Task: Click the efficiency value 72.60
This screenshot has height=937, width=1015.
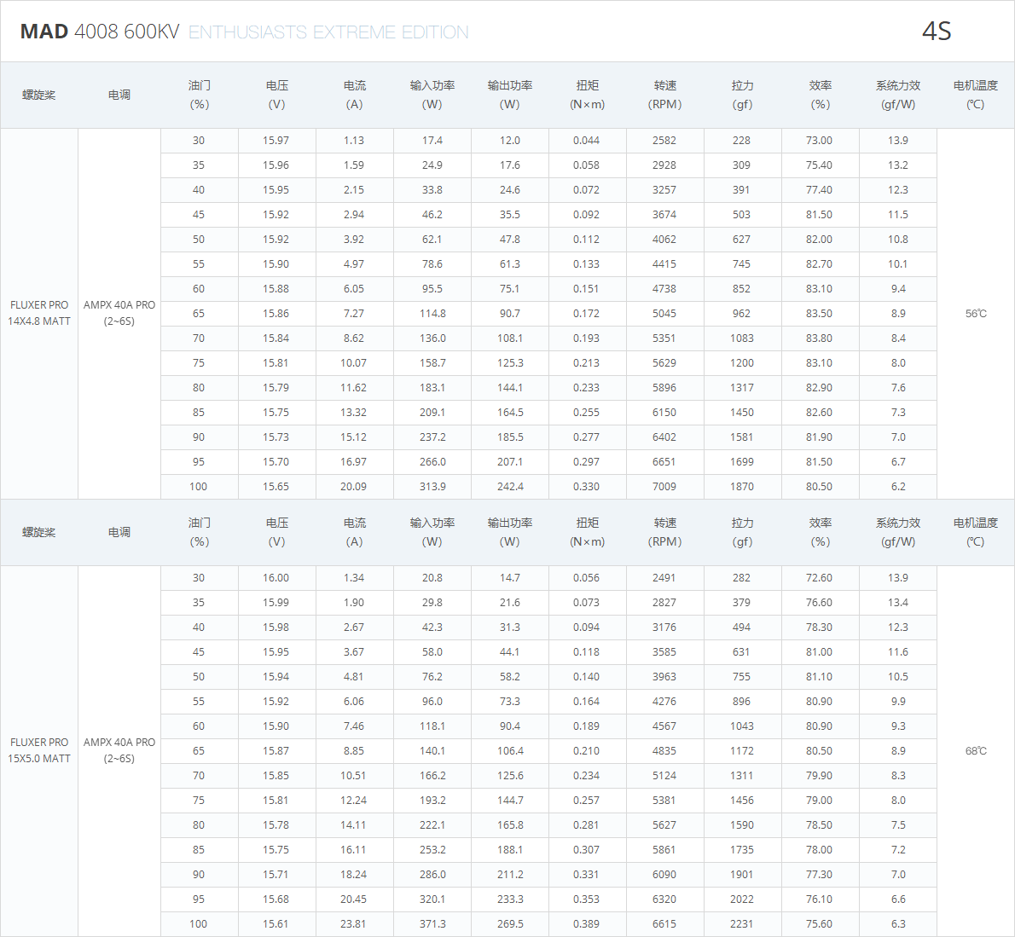Action: click(819, 578)
